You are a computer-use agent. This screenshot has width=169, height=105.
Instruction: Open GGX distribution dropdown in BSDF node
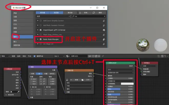tap(120, 70)
